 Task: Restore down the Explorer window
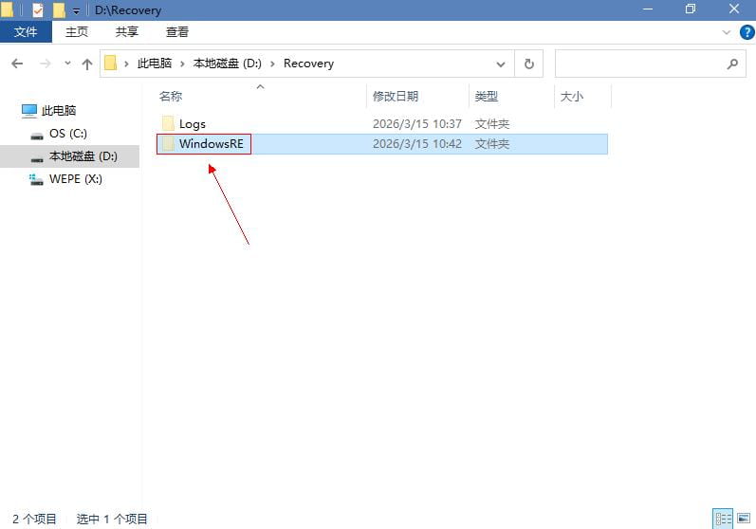691,9
